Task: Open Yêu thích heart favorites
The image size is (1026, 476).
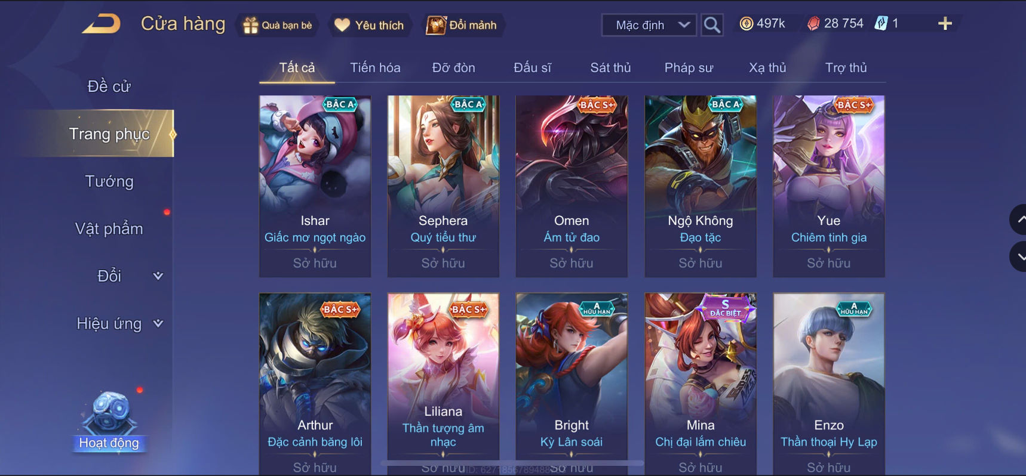Action: (369, 25)
